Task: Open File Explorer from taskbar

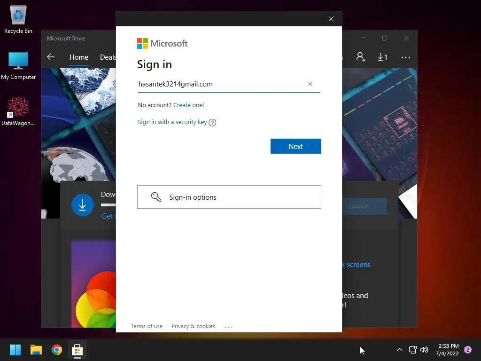Action: tap(36, 350)
